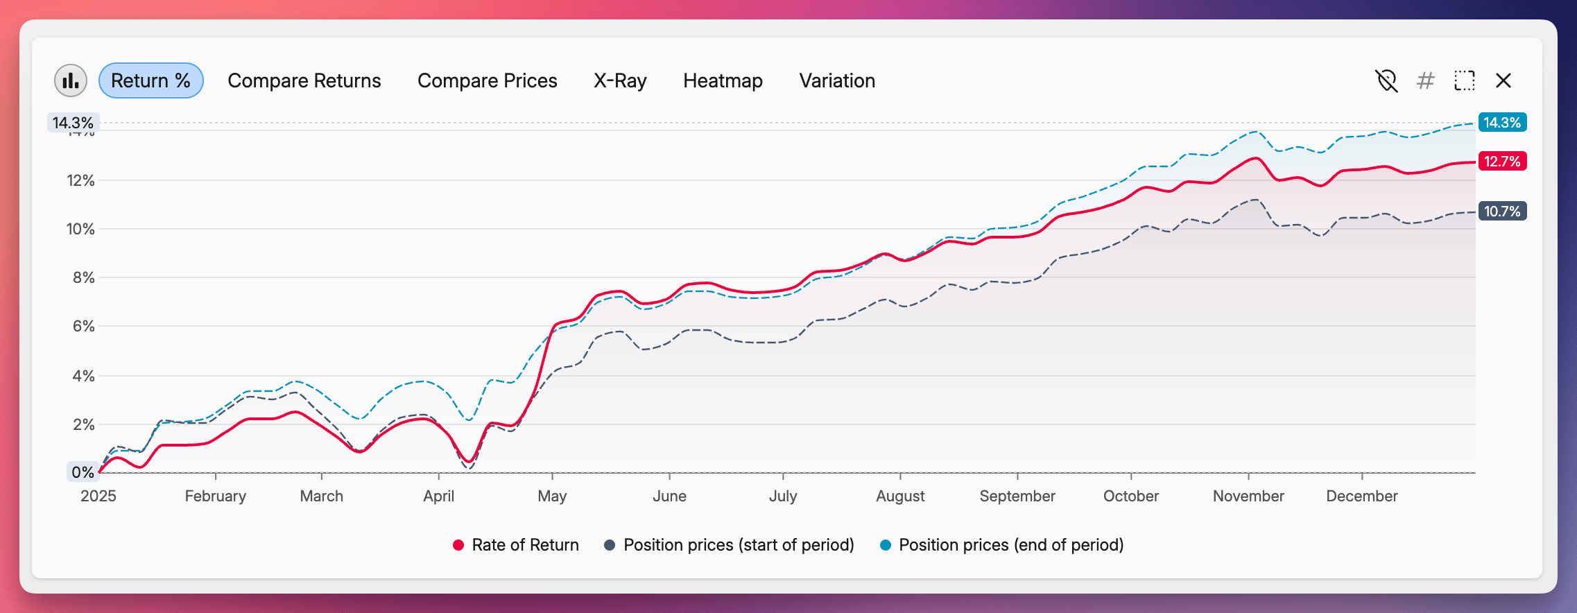Toggle the Rate of Return legend series
1577x613 pixels.
point(525,545)
